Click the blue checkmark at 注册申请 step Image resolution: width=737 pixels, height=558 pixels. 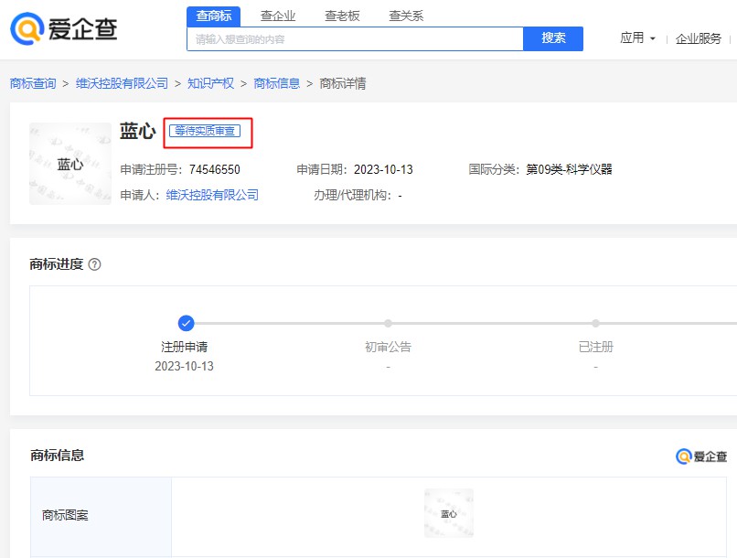pyautogui.click(x=186, y=323)
